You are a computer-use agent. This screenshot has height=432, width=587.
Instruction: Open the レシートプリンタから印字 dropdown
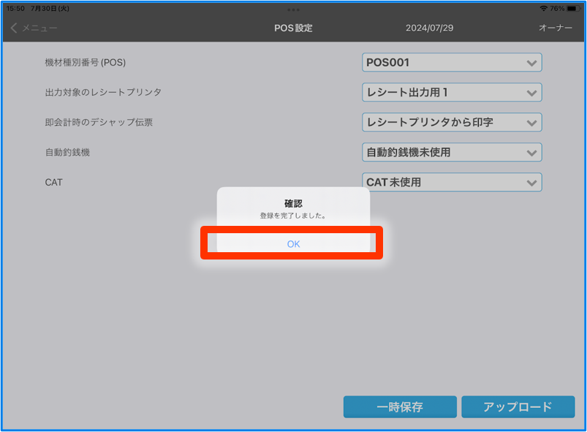tap(452, 122)
